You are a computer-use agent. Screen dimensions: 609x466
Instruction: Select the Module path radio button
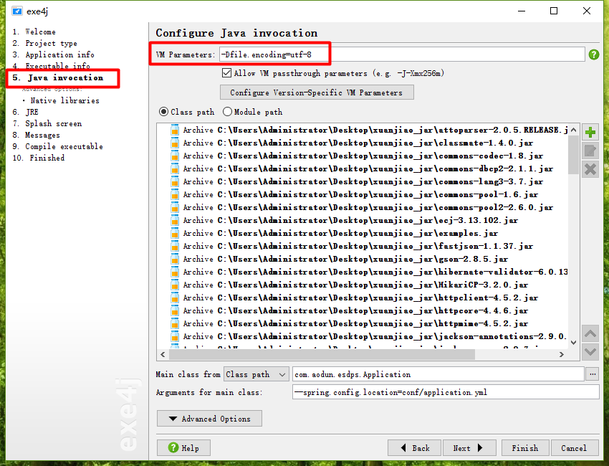pyautogui.click(x=227, y=112)
